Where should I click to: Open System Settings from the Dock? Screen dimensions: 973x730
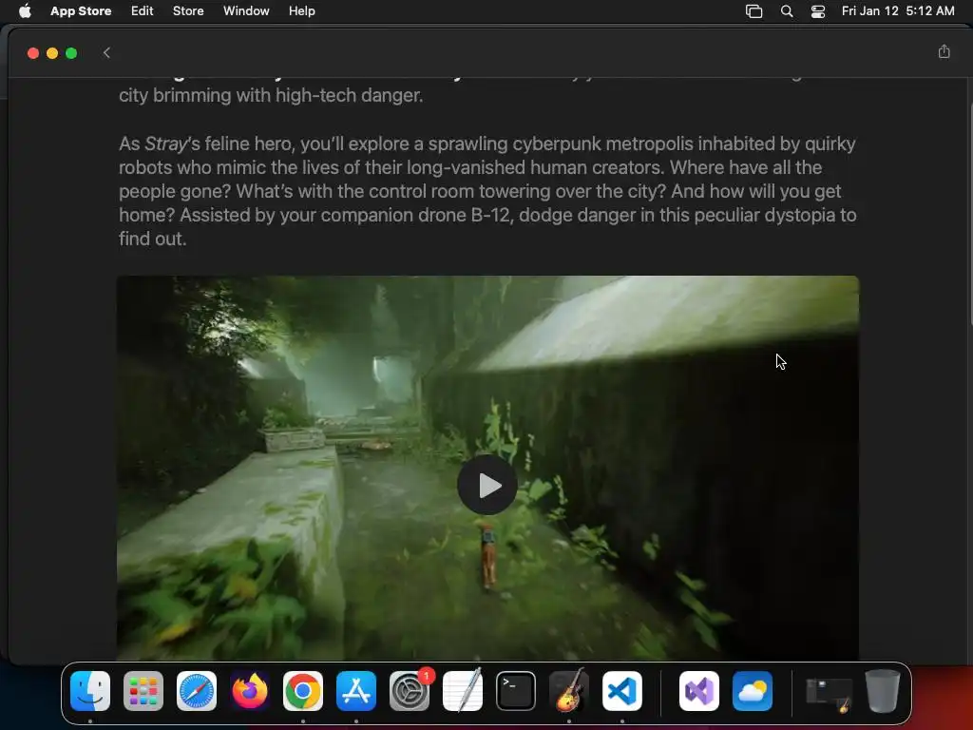pyautogui.click(x=410, y=691)
